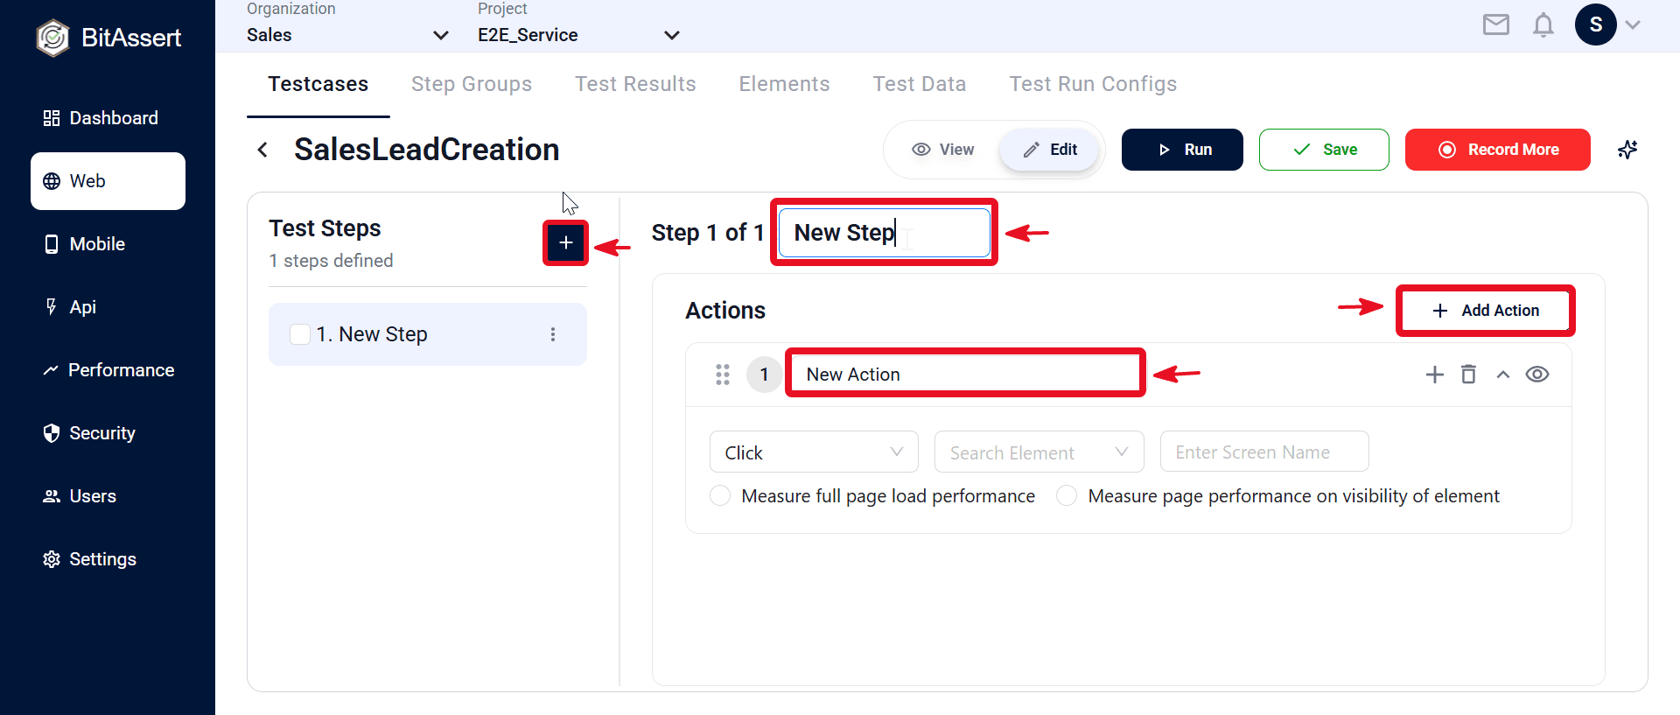Image resolution: width=1680 pixels, height=715 pixels.
Task: Switch to Edit mode
Action: 1050,150
